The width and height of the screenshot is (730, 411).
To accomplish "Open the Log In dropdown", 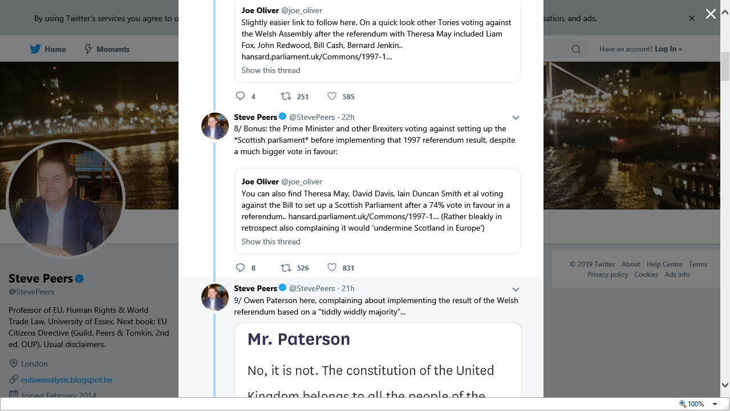I will click(668, 49).
